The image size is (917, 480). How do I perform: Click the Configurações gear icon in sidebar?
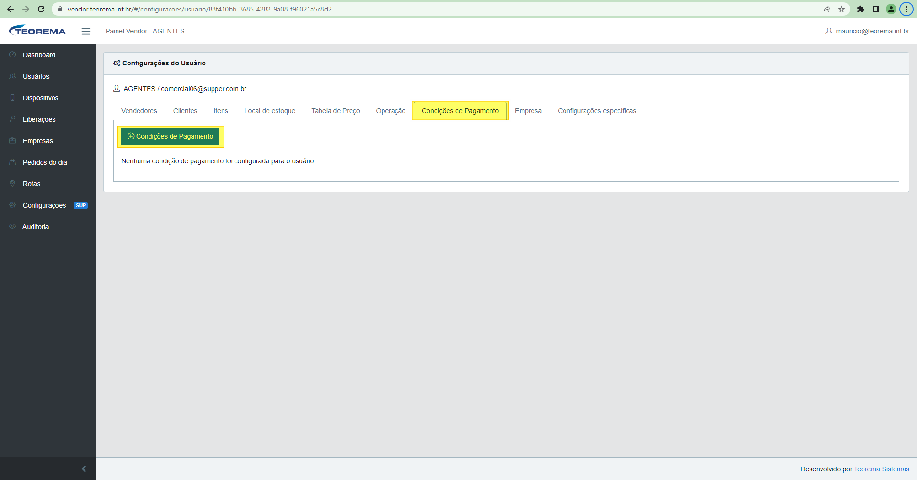coord(12,205)
